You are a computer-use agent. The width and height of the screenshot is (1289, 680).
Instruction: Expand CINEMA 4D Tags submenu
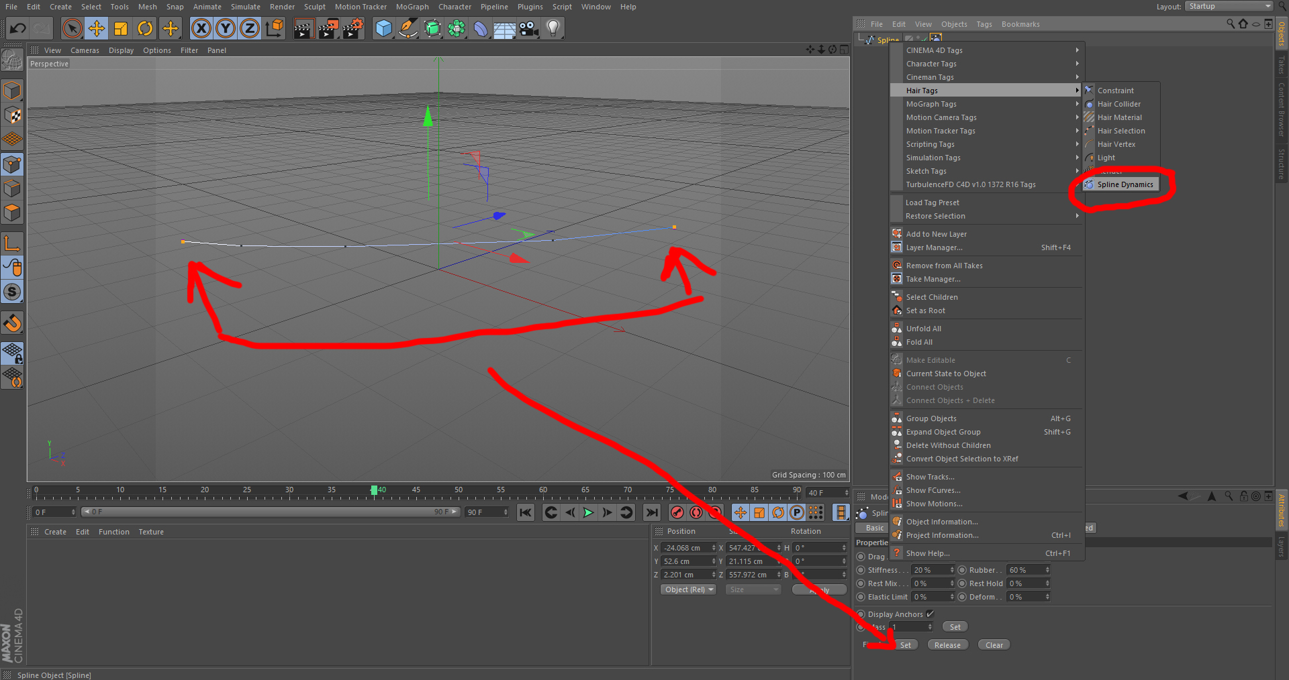pos(986,50)
